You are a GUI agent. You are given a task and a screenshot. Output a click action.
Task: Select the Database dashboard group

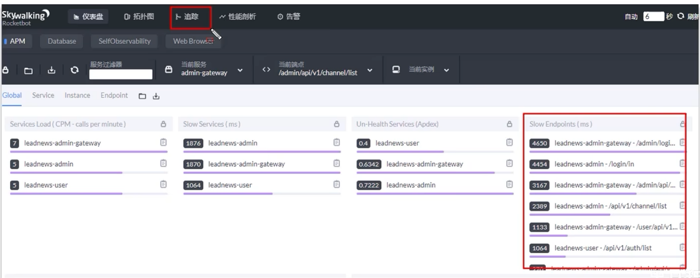point(62,41)
